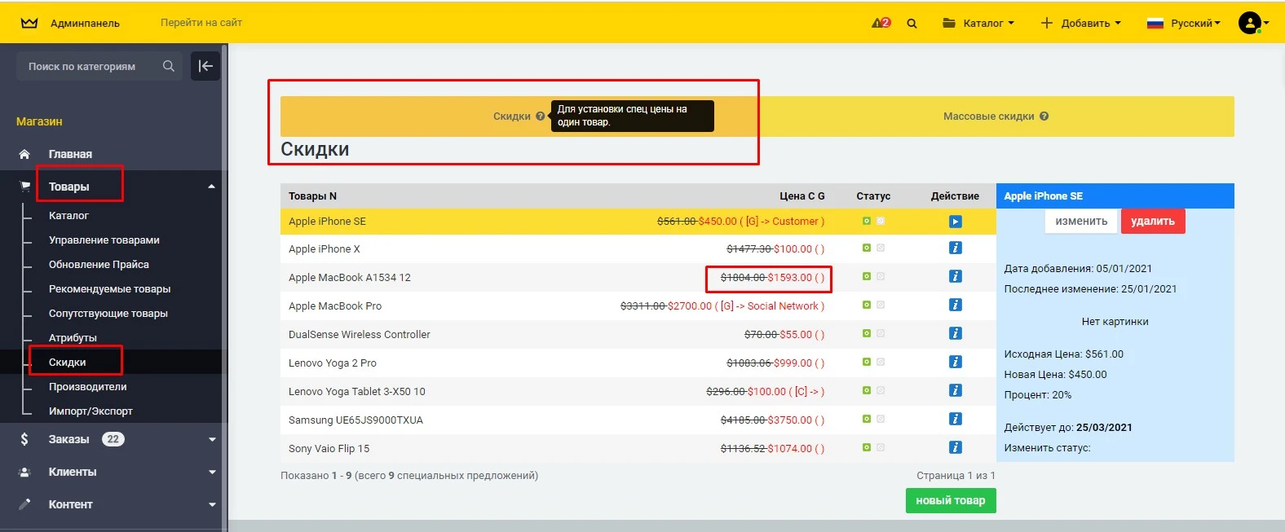Collapse the Товары section arrow
Screen dimensions: 1285x532
point(212,187)
